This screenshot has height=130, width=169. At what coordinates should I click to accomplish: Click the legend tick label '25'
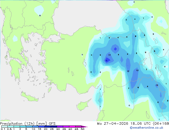point(52,129)
